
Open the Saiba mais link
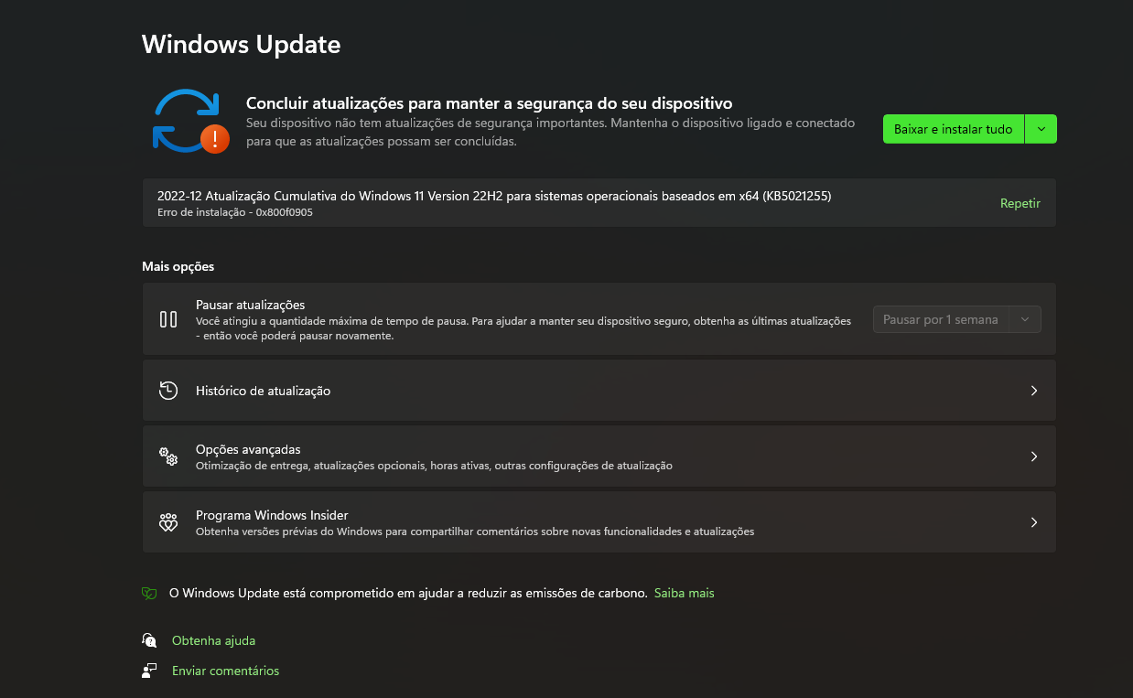[685, 594]
